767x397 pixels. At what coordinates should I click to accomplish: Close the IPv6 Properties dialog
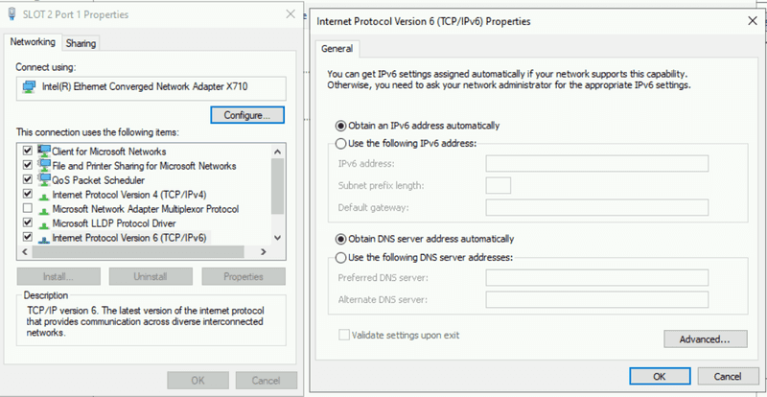[x=748, y=21]
